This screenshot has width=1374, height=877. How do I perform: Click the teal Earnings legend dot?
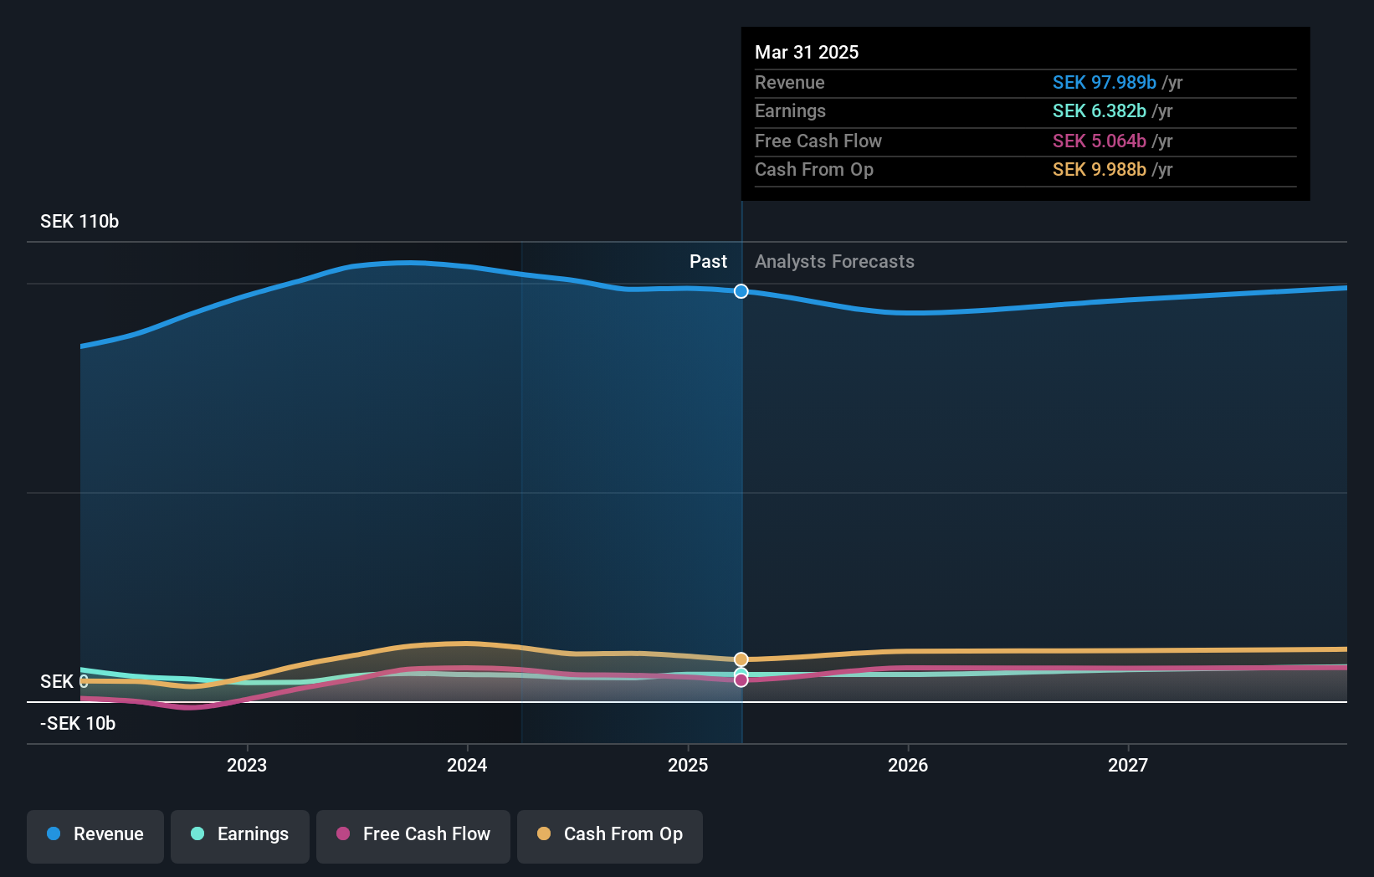(197, 833)
